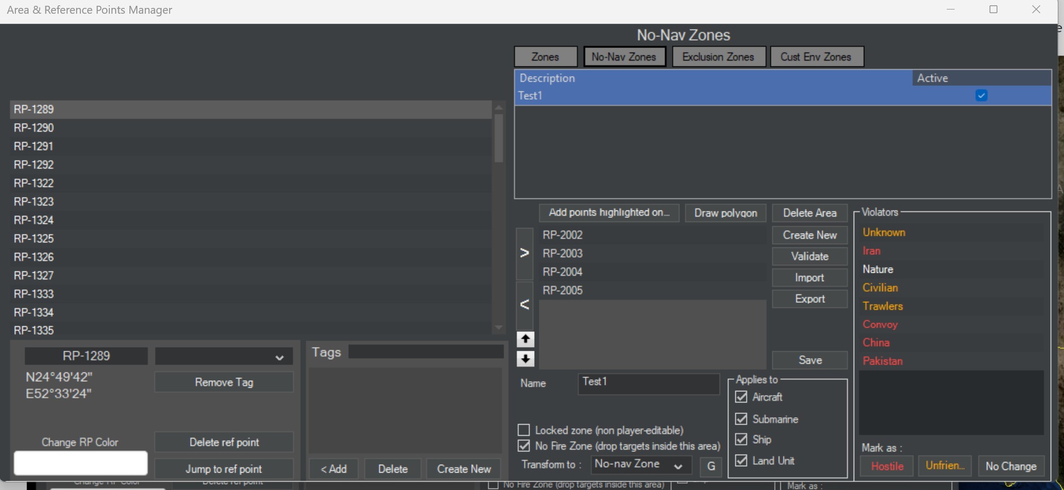Image resolution: width=1064 pixels, height=490 pixels.
Task: Open the Cust Env Zones tab
Action: [x=816, y=57]
